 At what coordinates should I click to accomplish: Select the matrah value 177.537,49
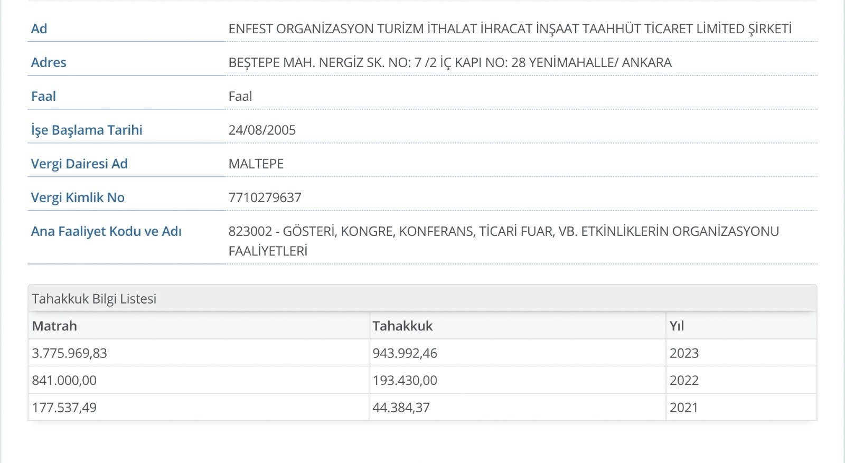pyautogui.click(x=64, y=408)
